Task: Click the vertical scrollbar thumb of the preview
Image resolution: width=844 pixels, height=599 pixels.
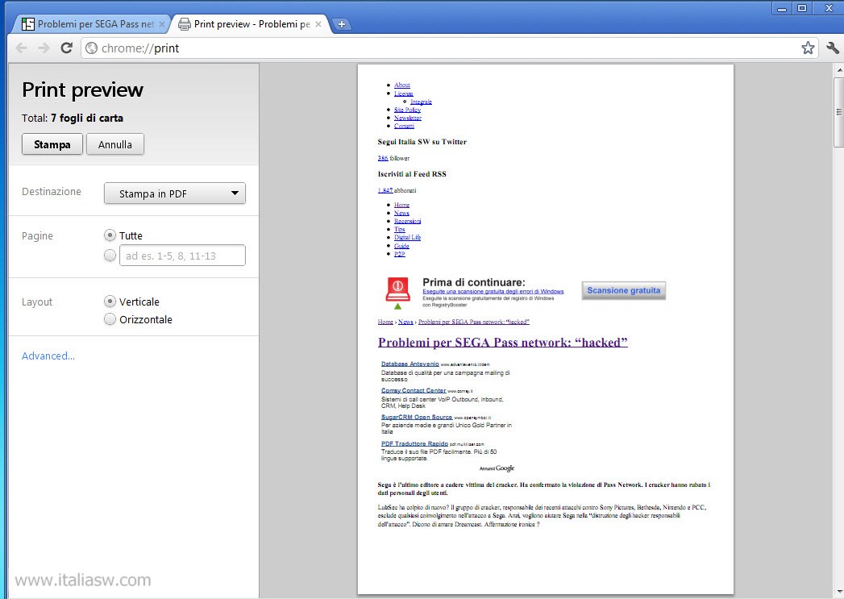Action: pos(838,112)
